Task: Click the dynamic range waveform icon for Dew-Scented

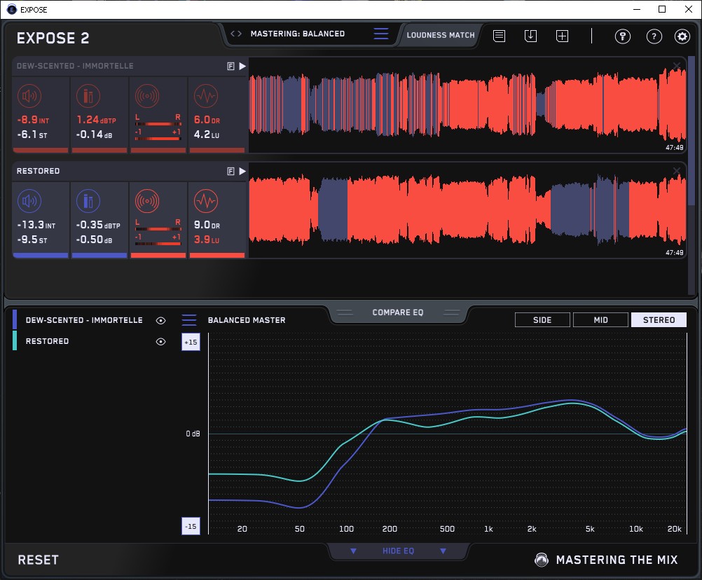Action: pos(205,96)
